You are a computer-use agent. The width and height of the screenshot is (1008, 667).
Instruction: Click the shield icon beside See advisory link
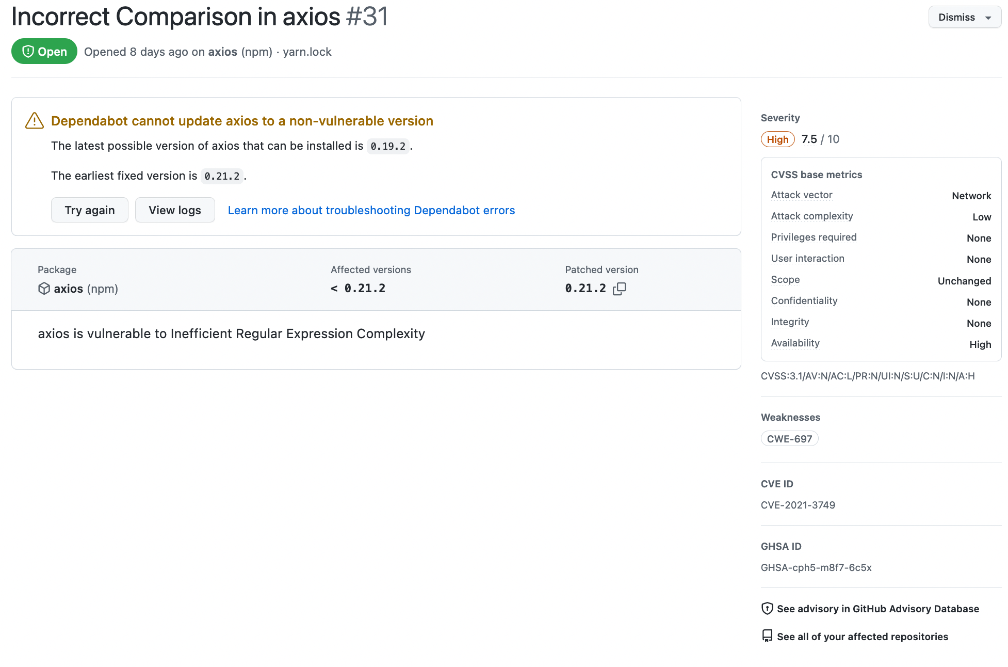click(x=767, y=609)
